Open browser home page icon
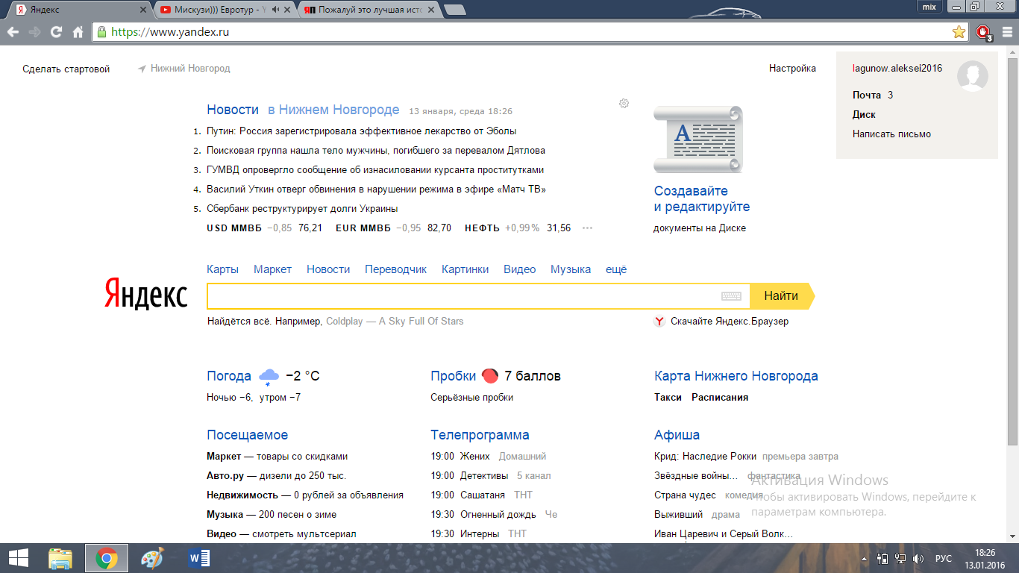Viewport: 1019px width, 573px height. point(78,32)
